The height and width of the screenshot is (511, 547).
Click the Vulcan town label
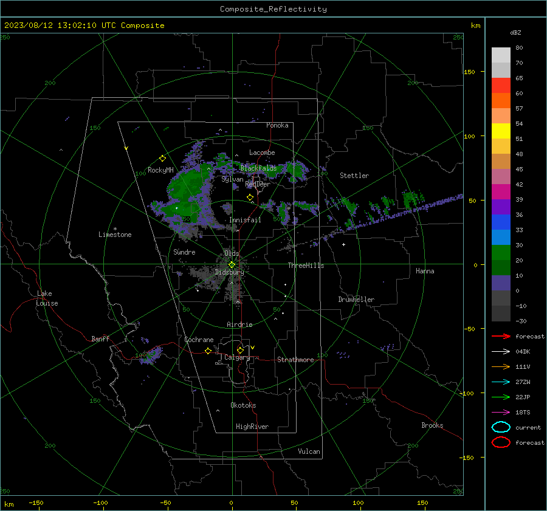click(309, 451)
